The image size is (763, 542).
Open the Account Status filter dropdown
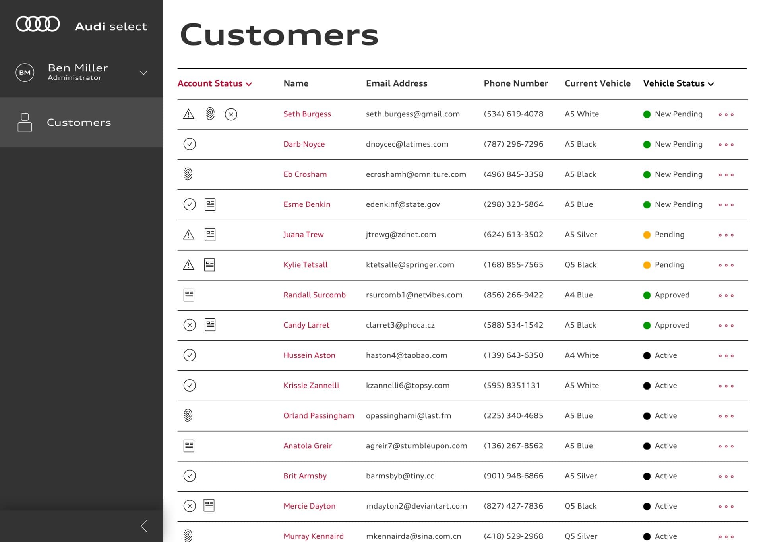coord(215,83)
